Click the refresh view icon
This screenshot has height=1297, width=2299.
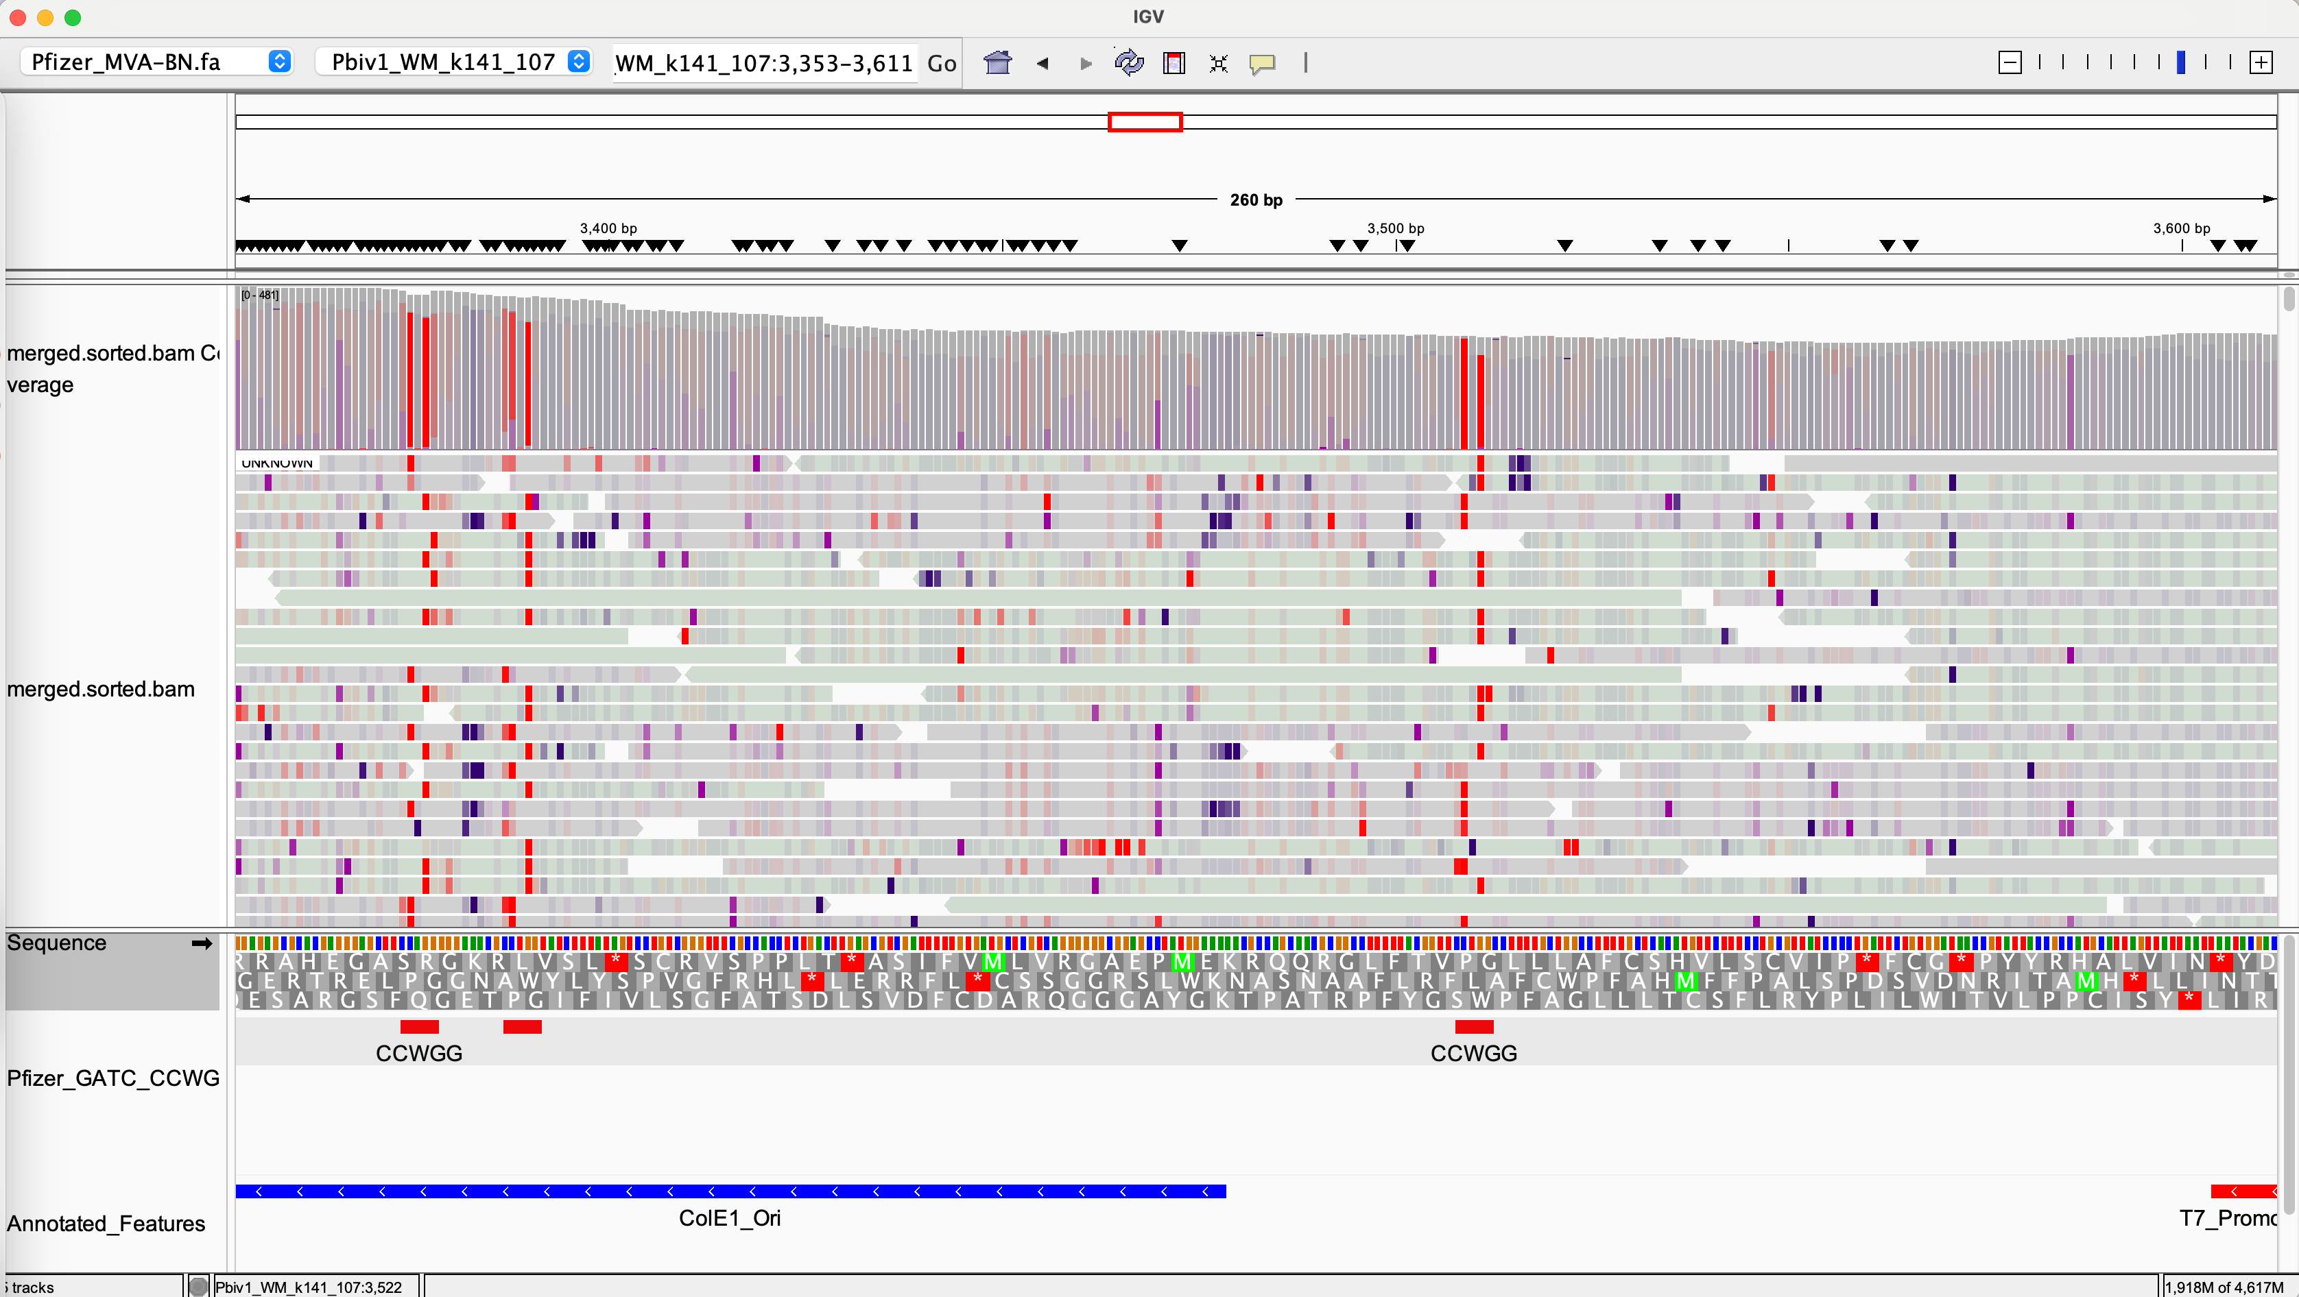[x=1129, y=62]
